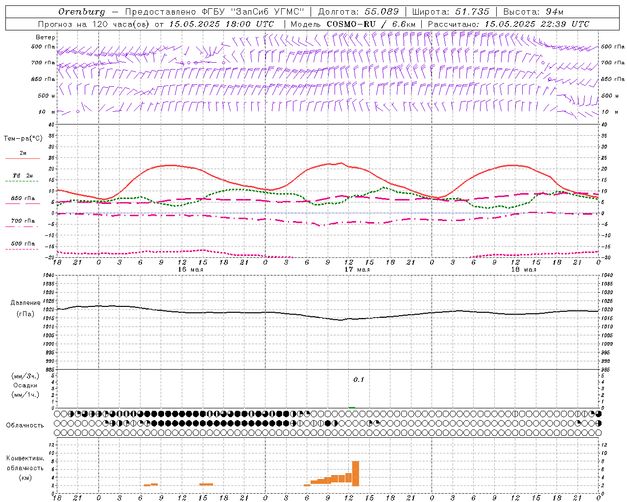Click the Td 2м dew point legend entry
The width and height of the screenshot is (627, 502).
(23, 176)
